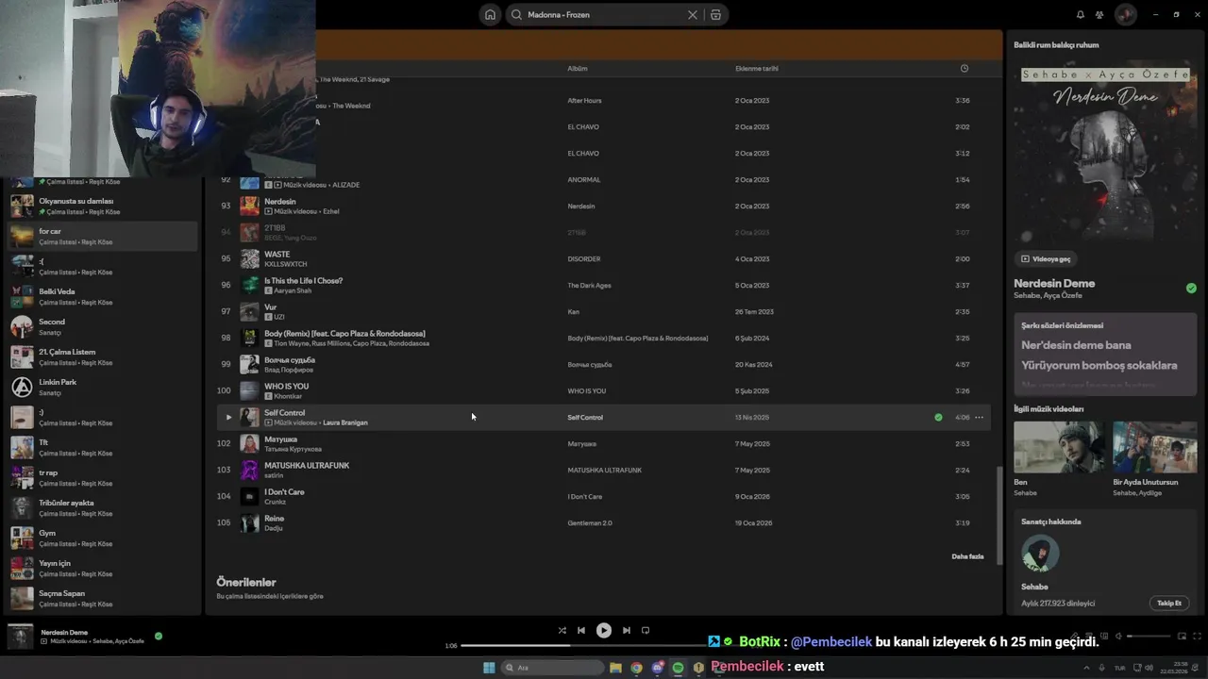Open lyrics preview 'Ner'desin deme bana'
The image size is (1208, 679).
[x=1076, y=345]
